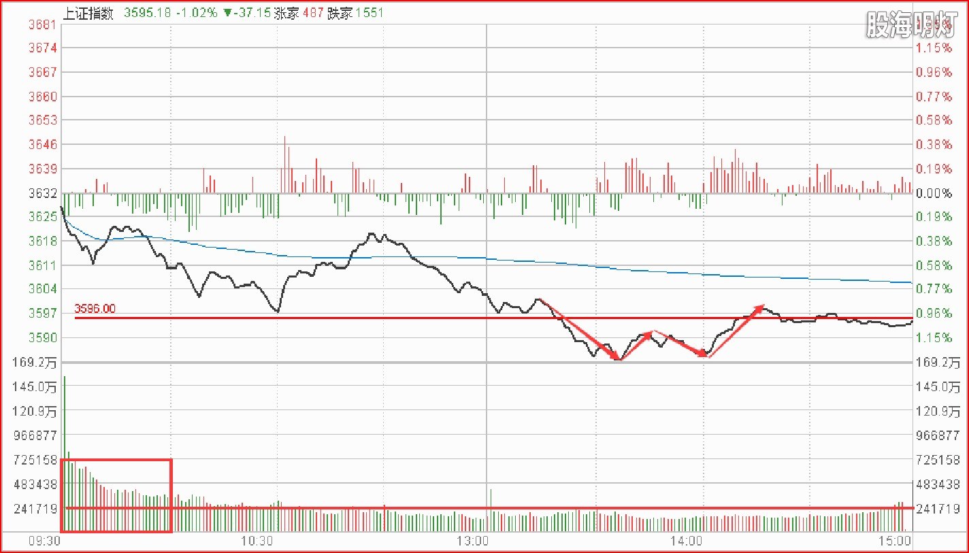The width and height of the screenshot is (969, 553).
Task: Click the red 0.19% percentage label
Action: (934, 169)
